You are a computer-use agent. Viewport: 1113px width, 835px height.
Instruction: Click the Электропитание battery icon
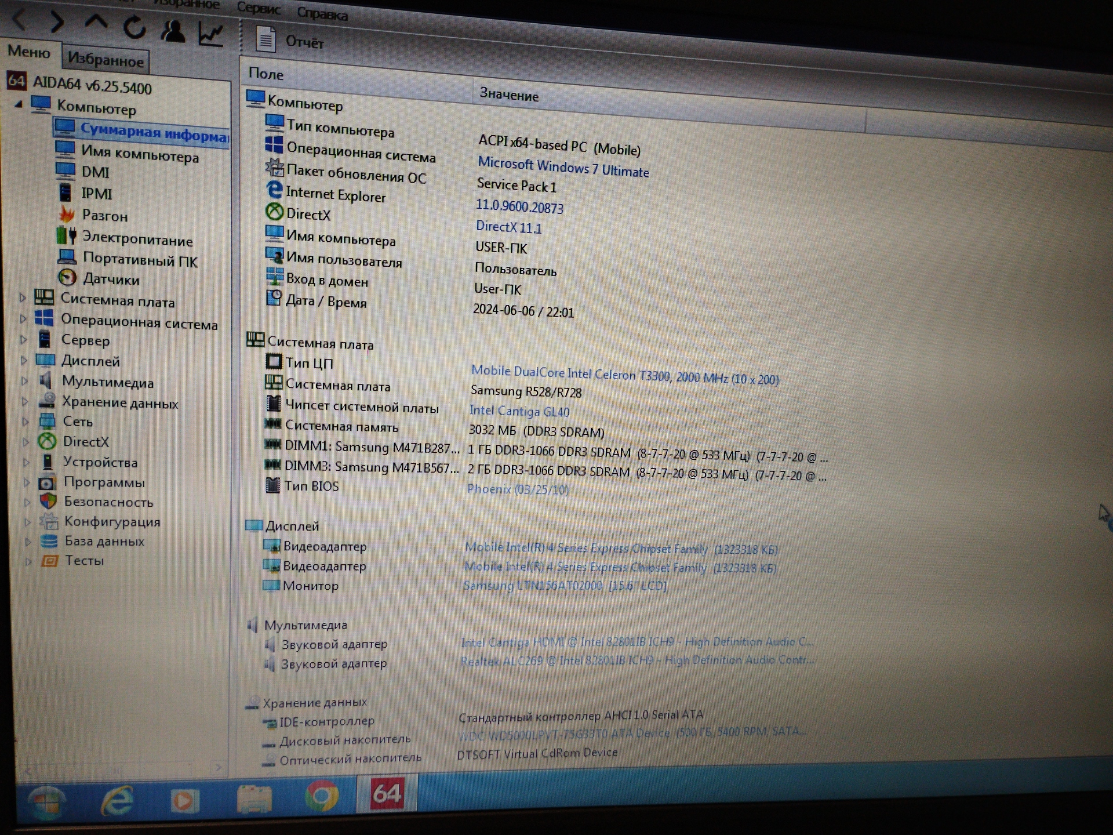(67, 236)
